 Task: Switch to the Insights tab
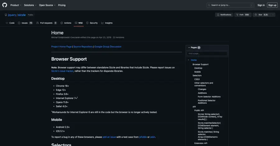107,23
